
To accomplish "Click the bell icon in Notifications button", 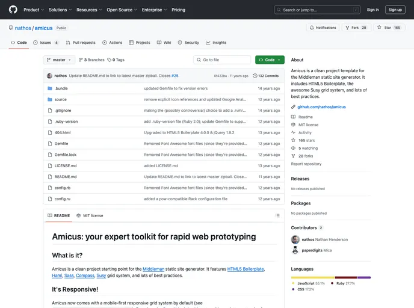I will pyautogui.click(x=312, y=28).
